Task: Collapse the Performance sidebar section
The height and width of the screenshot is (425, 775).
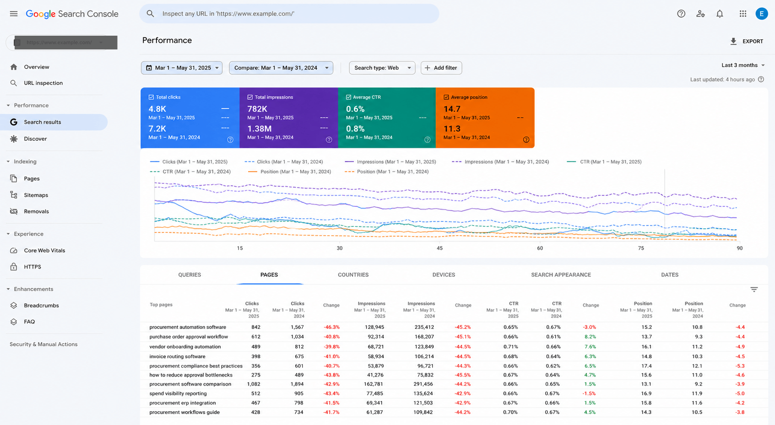Action: [8, 105]
